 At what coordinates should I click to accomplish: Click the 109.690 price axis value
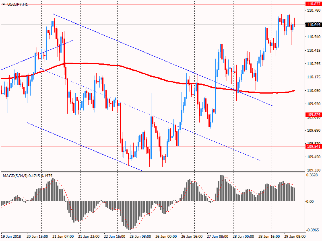point(314,130)
